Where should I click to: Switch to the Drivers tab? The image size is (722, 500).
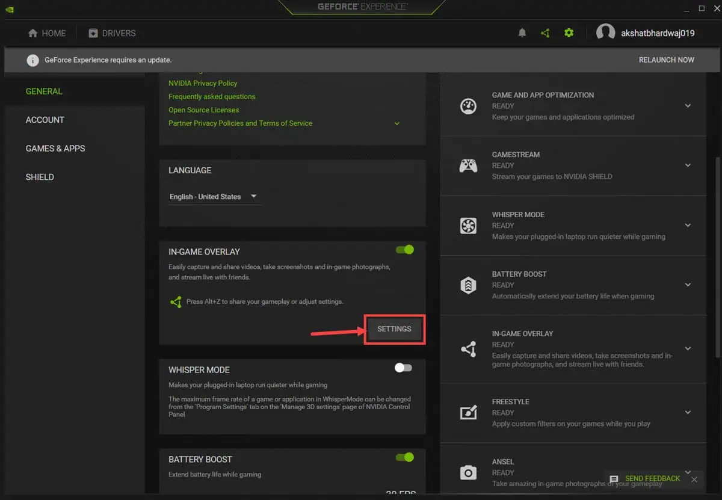[112, 33]
